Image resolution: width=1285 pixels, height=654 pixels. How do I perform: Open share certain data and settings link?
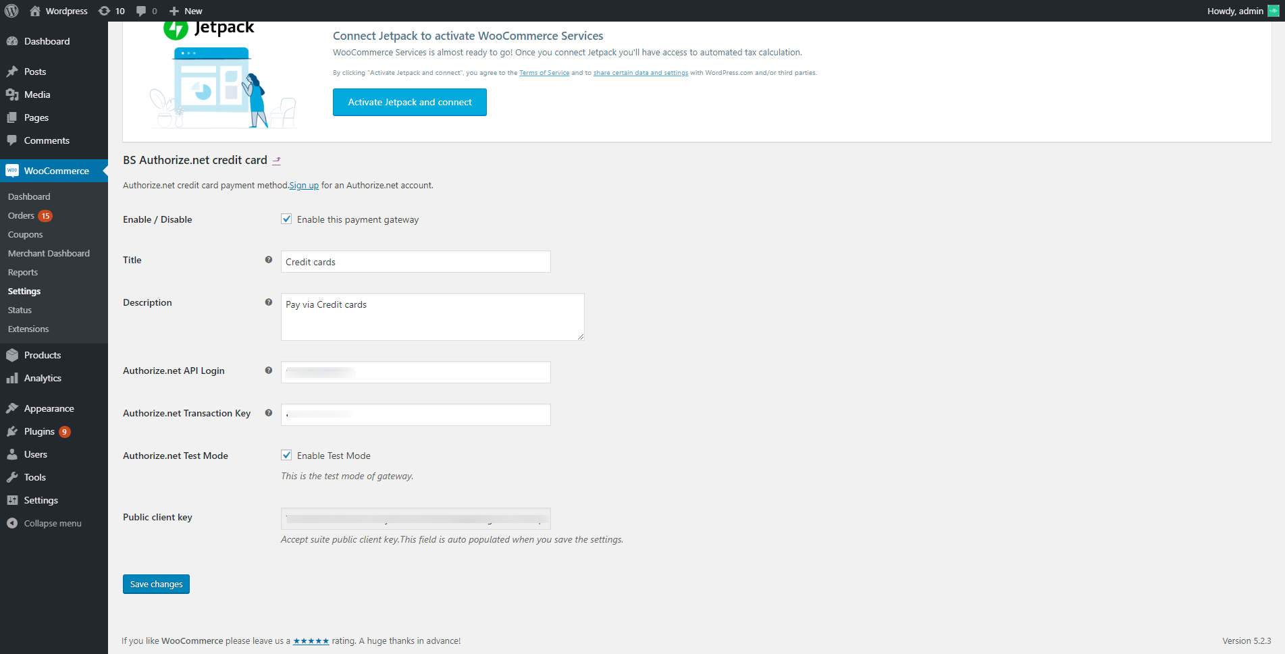click(641, 73)
